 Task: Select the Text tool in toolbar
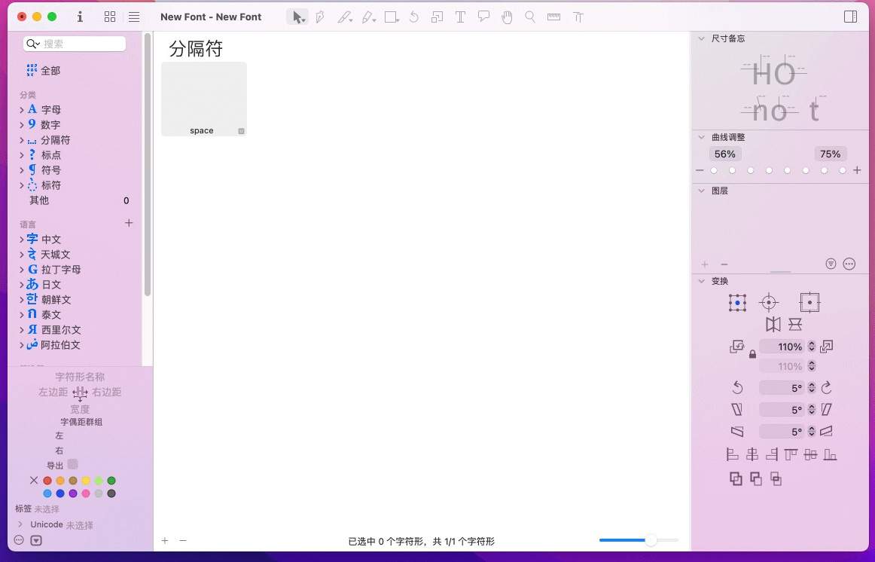click(460, 17)
